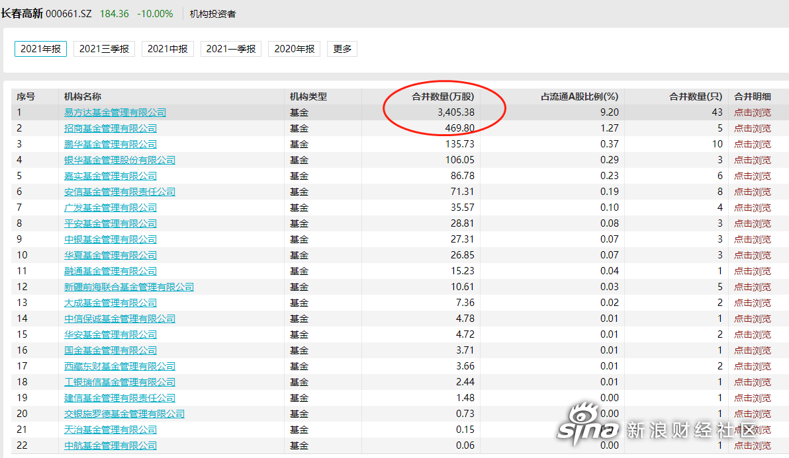Click the 9.20 float ratio cell

point(610,112)
